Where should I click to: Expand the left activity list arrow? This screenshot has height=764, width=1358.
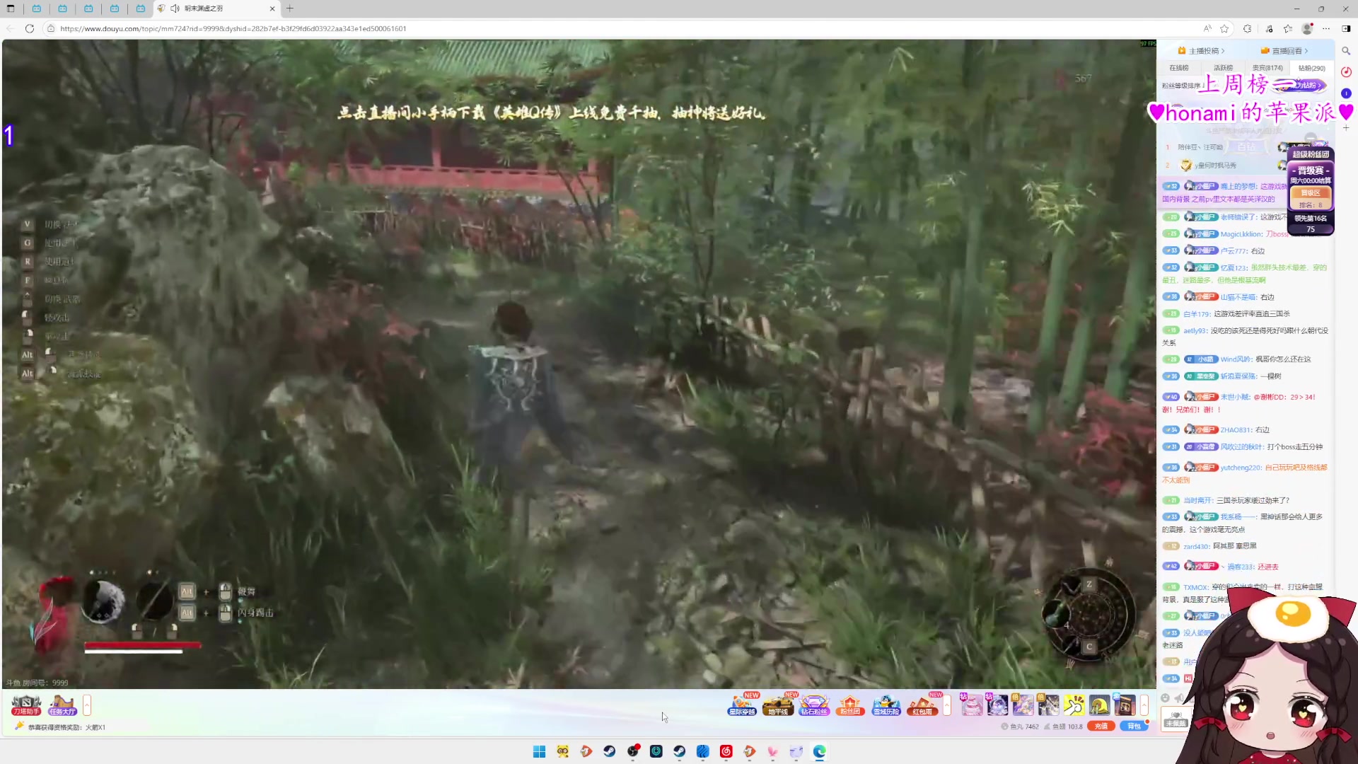pyautogui.click(x=87, y=705)
